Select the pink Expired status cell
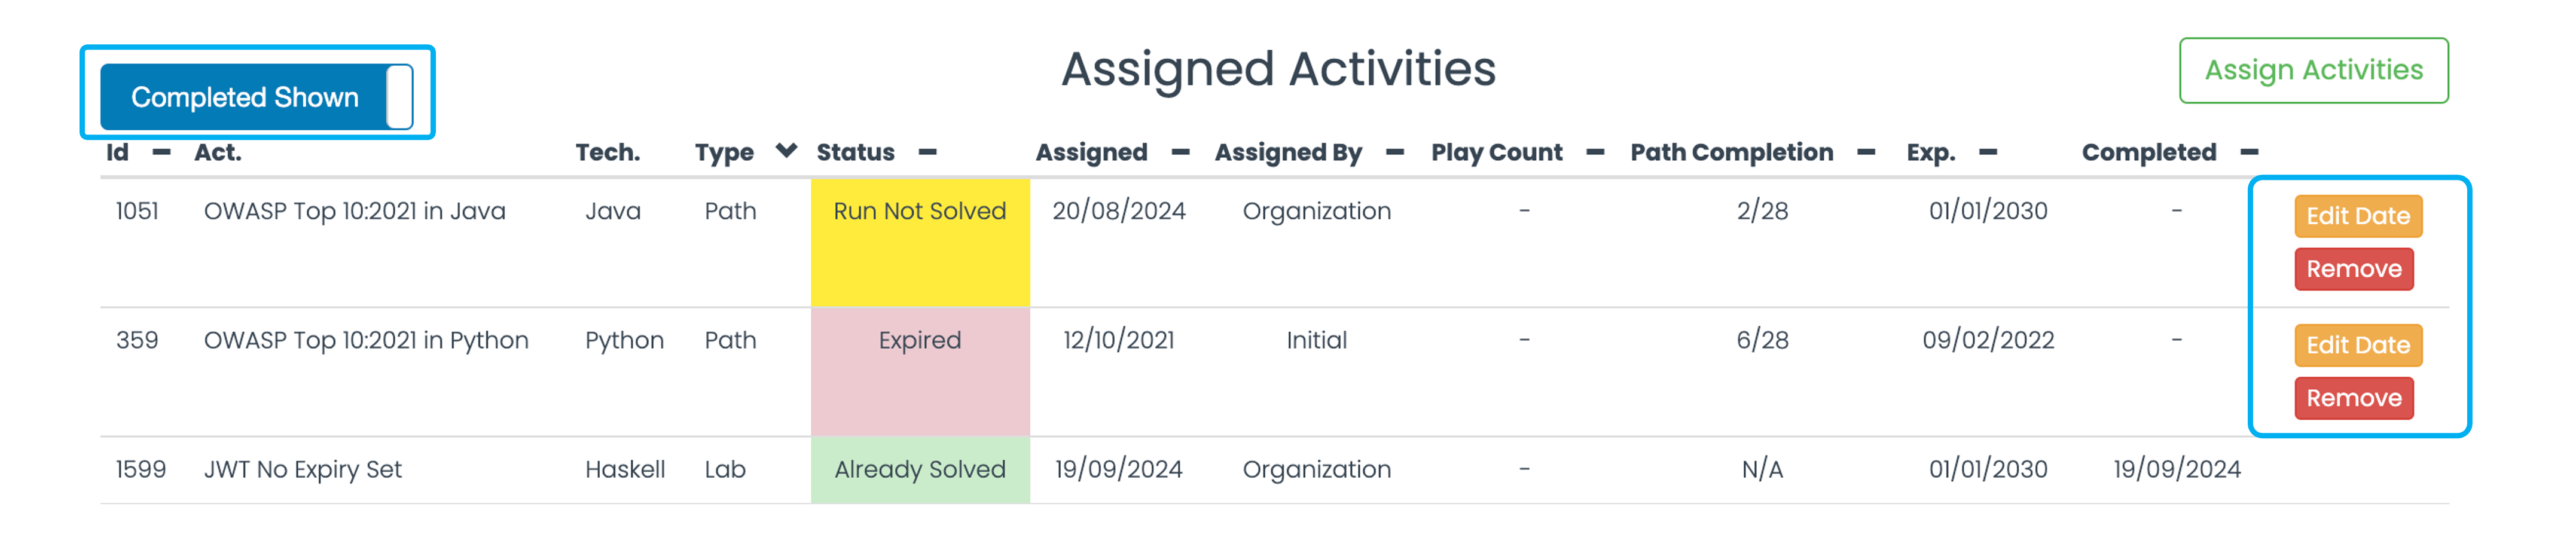 click(920, 372)
